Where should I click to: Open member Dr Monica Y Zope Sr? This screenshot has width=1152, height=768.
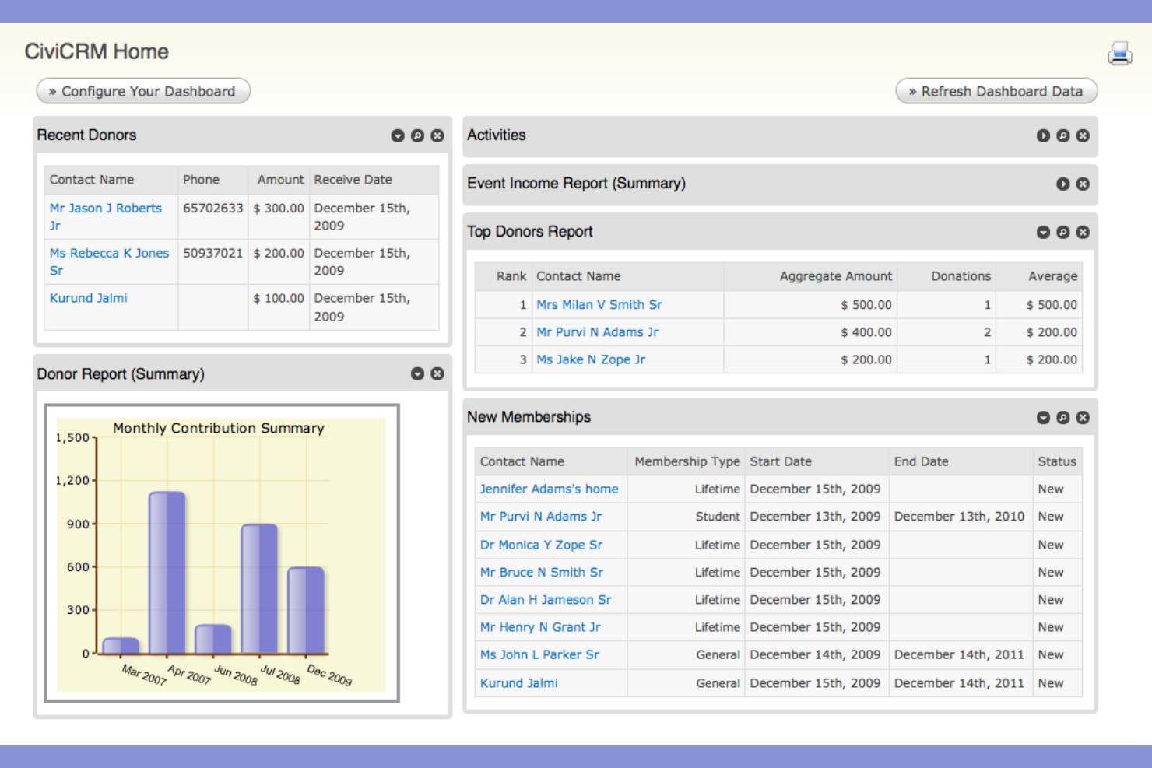click(541, 545)
